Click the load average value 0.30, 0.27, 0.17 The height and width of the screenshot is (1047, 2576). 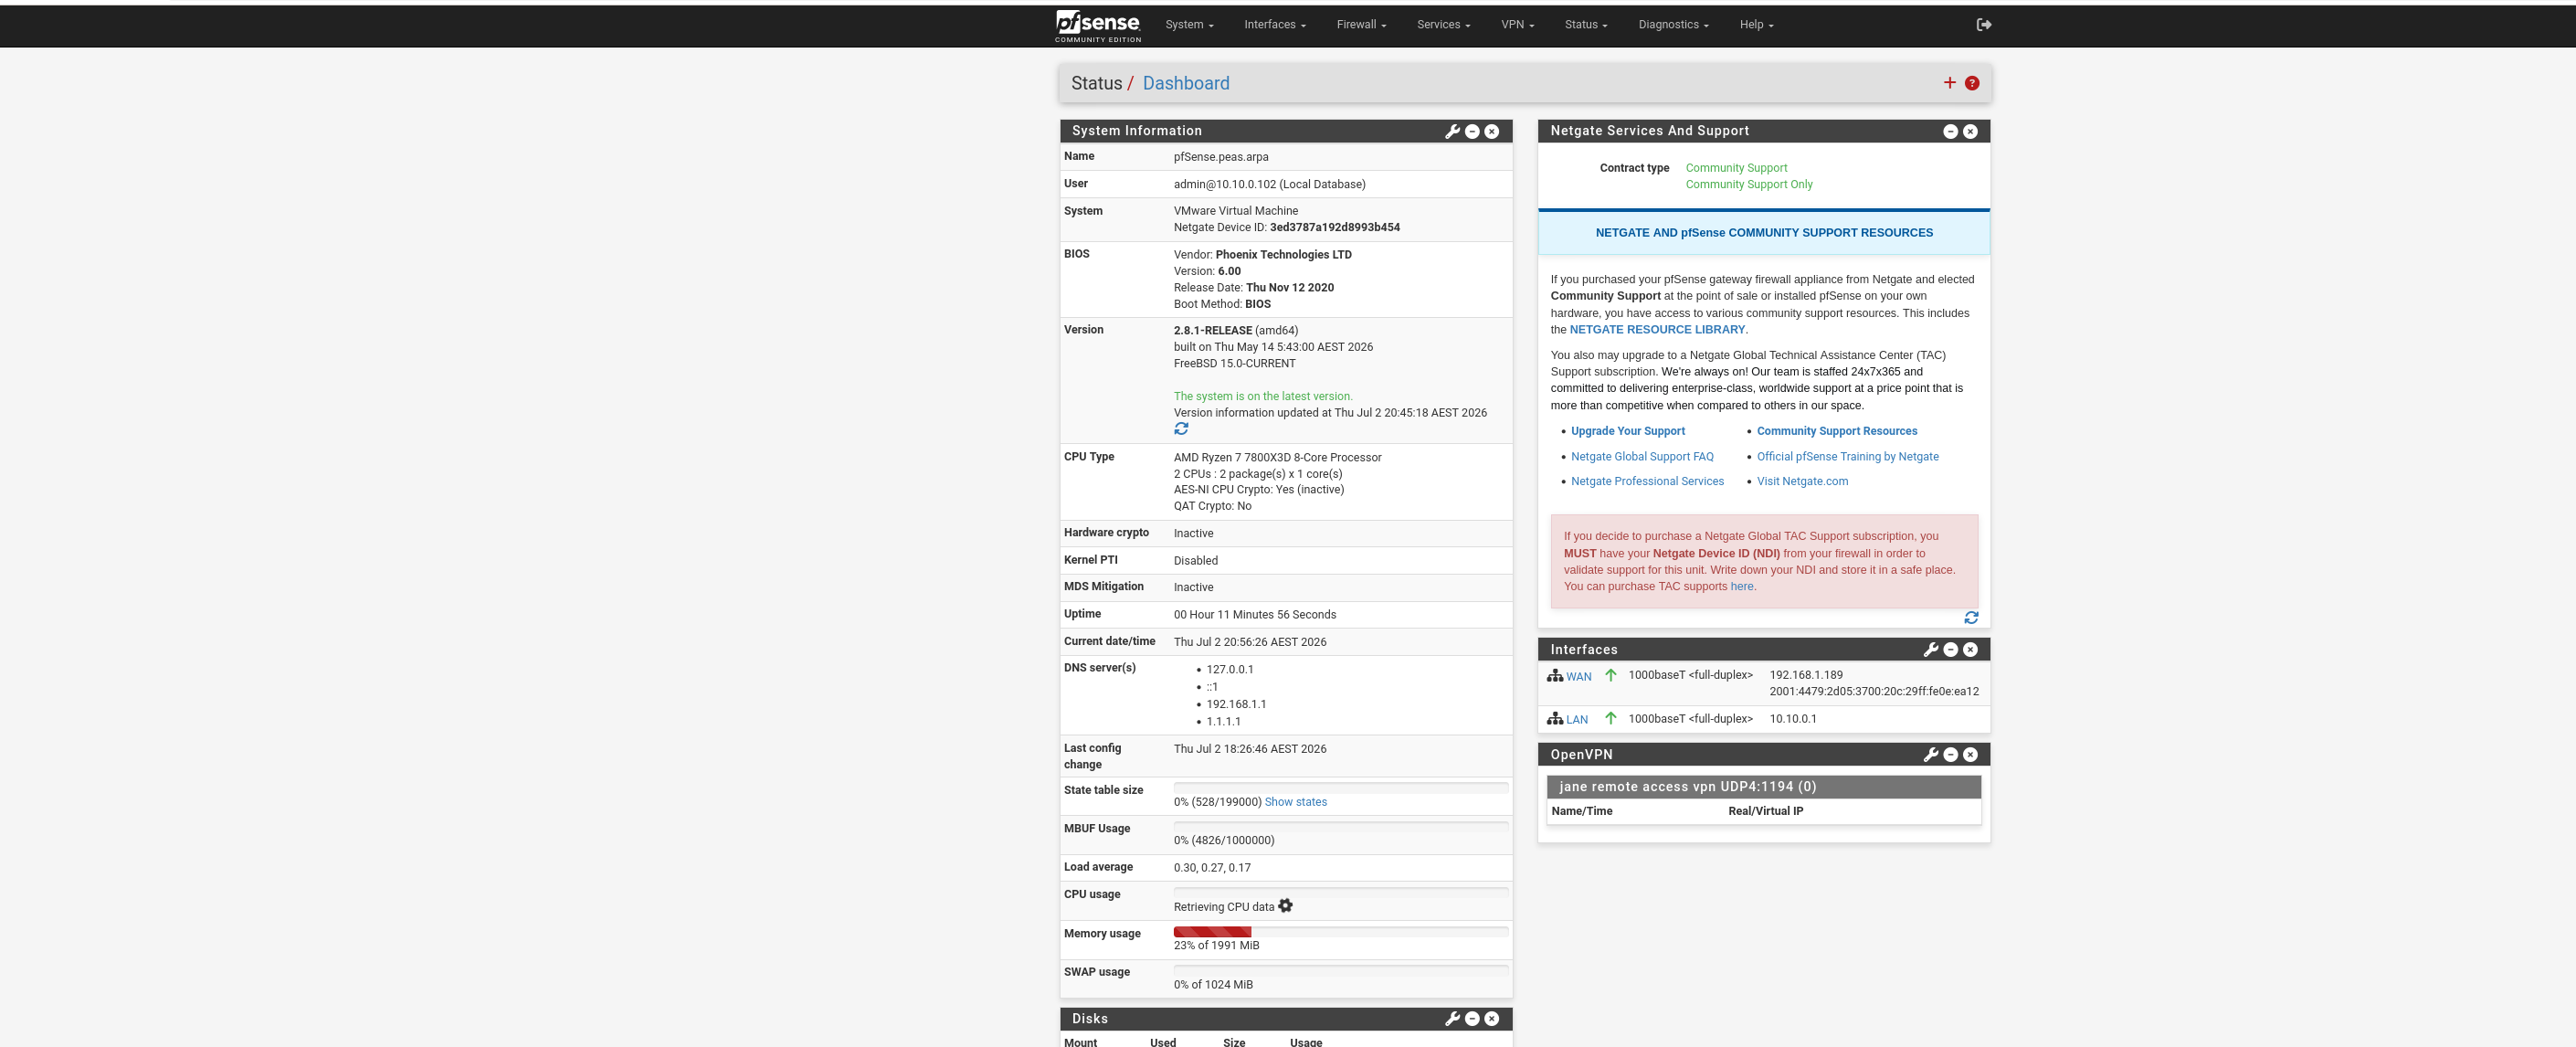pyautogui.click(x=1211, y=868)
